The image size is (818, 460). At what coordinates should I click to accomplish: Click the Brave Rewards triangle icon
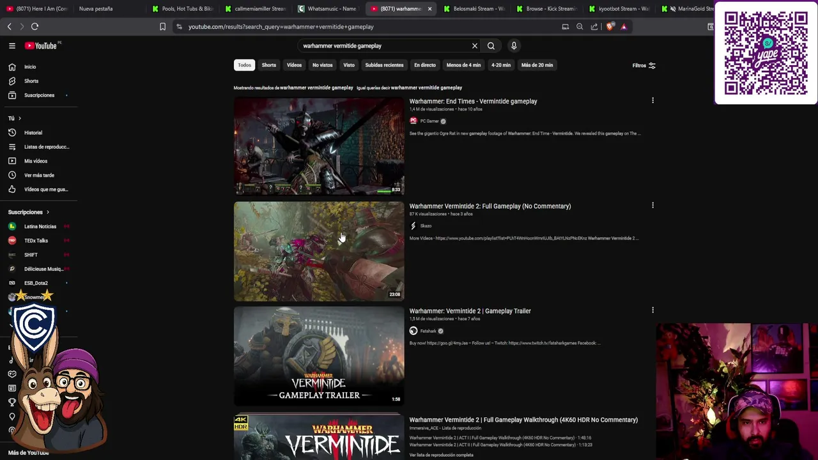pos(624,27)
